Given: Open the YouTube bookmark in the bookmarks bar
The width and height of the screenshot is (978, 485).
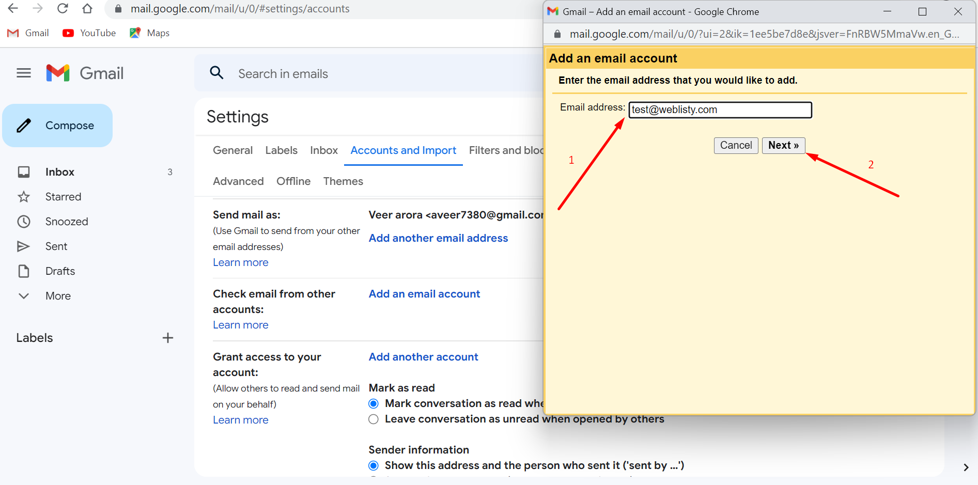Looking at the screenshot, I should [x=88, y=33].
